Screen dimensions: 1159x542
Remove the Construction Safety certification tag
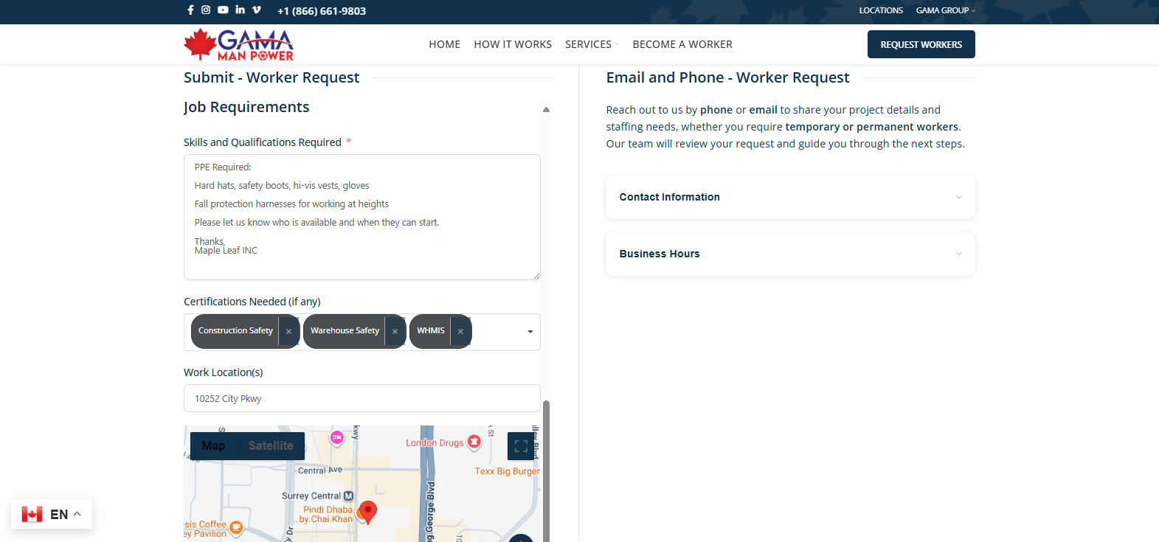[x=288, y=332]
